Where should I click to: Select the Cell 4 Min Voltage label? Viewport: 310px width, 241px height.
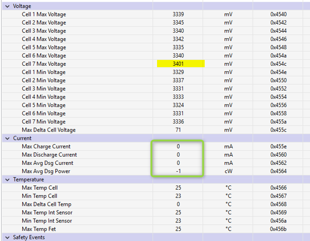44,97
